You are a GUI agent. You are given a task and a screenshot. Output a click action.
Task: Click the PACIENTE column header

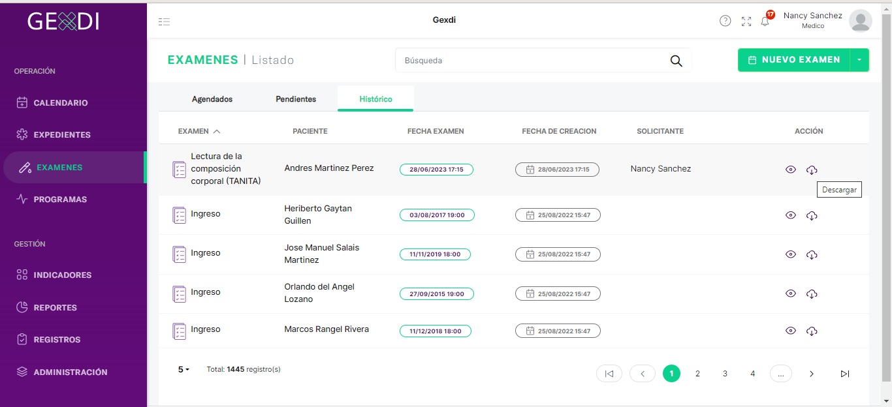(310, 131)
